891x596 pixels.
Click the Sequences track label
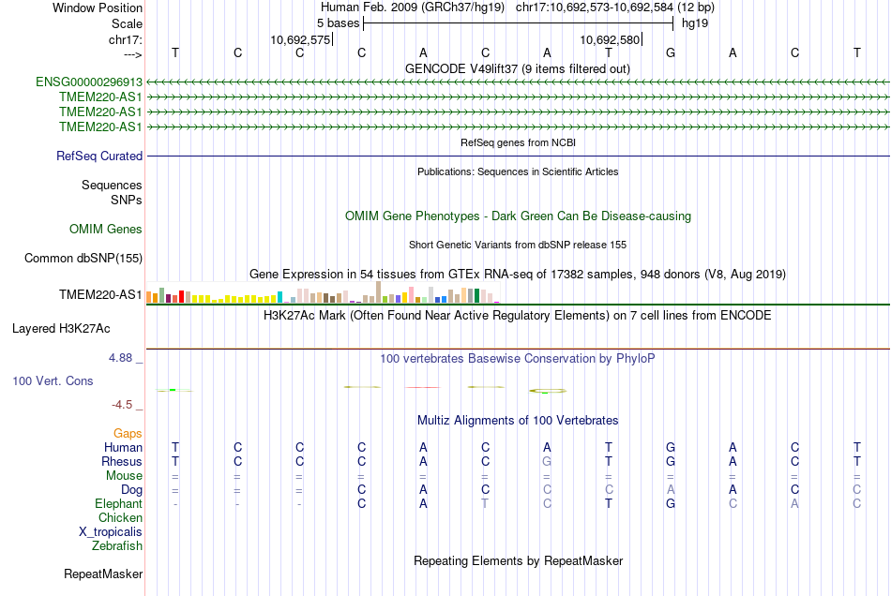[x=112, y=185]
